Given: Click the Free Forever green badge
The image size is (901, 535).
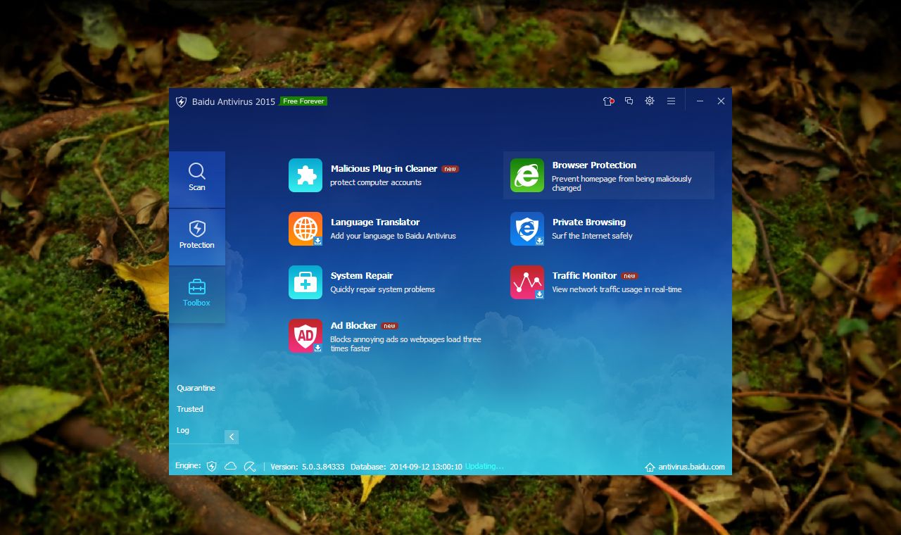Looking at the screenshot, I should (x=303, y=101).
